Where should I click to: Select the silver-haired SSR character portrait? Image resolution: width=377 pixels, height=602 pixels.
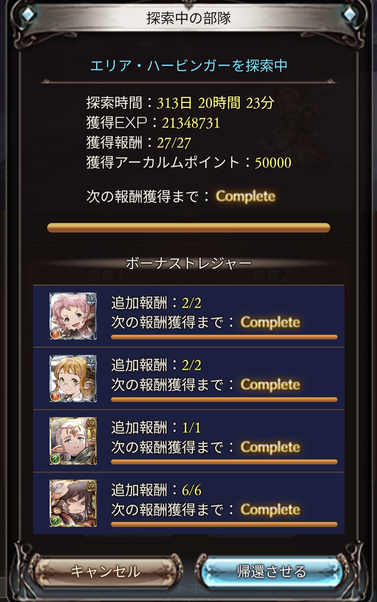[x=73, y=441]
